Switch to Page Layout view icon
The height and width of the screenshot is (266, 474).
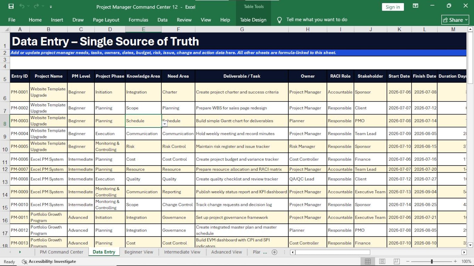[382, 262]
